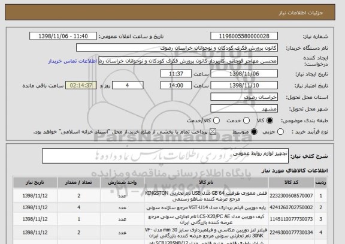345x244 pixels.
Task: Click the LCS-X20/PC AE camera bag name
Action: [206, 219]
